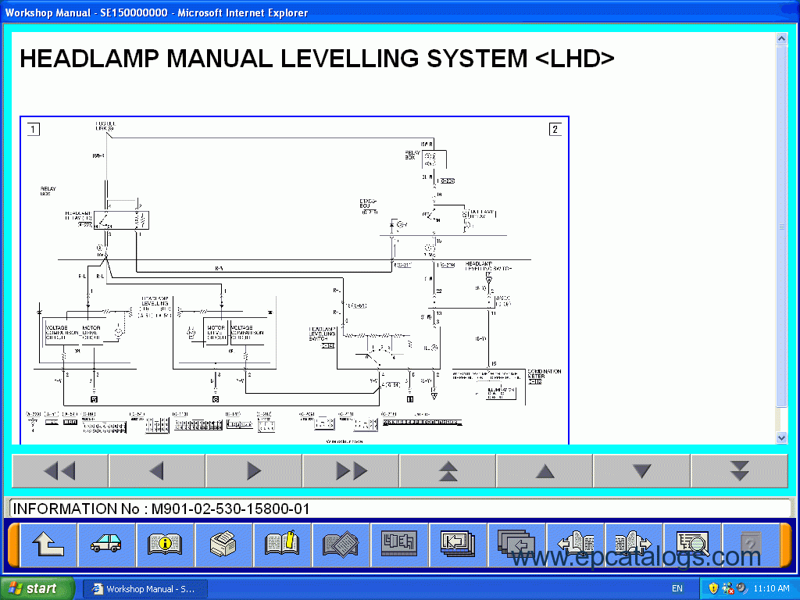This screenshot has height=600, width=800.
Task: Click the vertical scrollbar thumb
Action: 781,226
